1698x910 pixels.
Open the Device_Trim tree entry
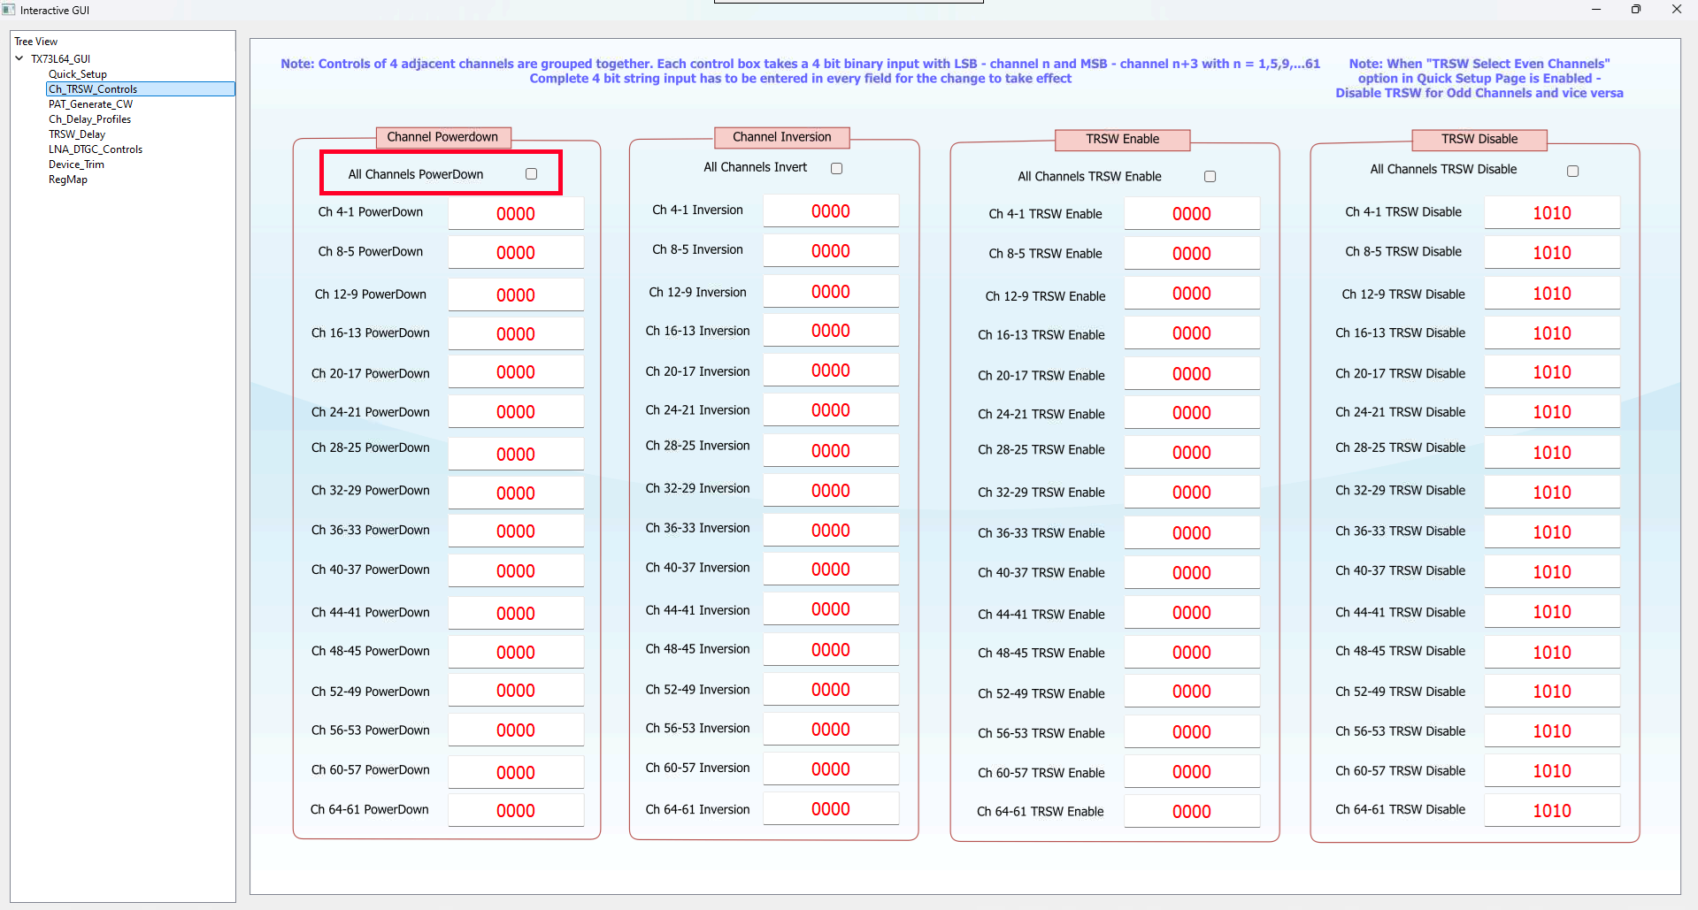(x=76, y=164)
